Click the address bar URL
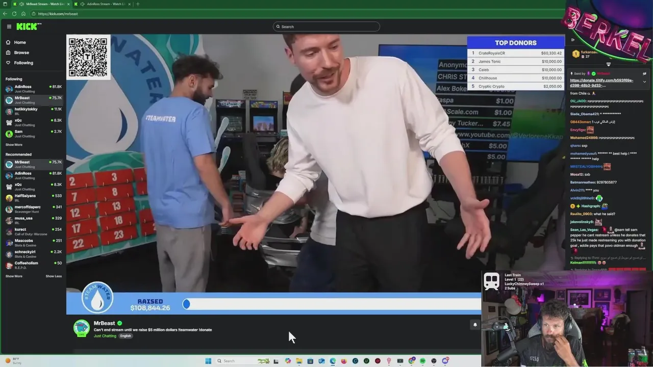 click(x=58, y=14)
